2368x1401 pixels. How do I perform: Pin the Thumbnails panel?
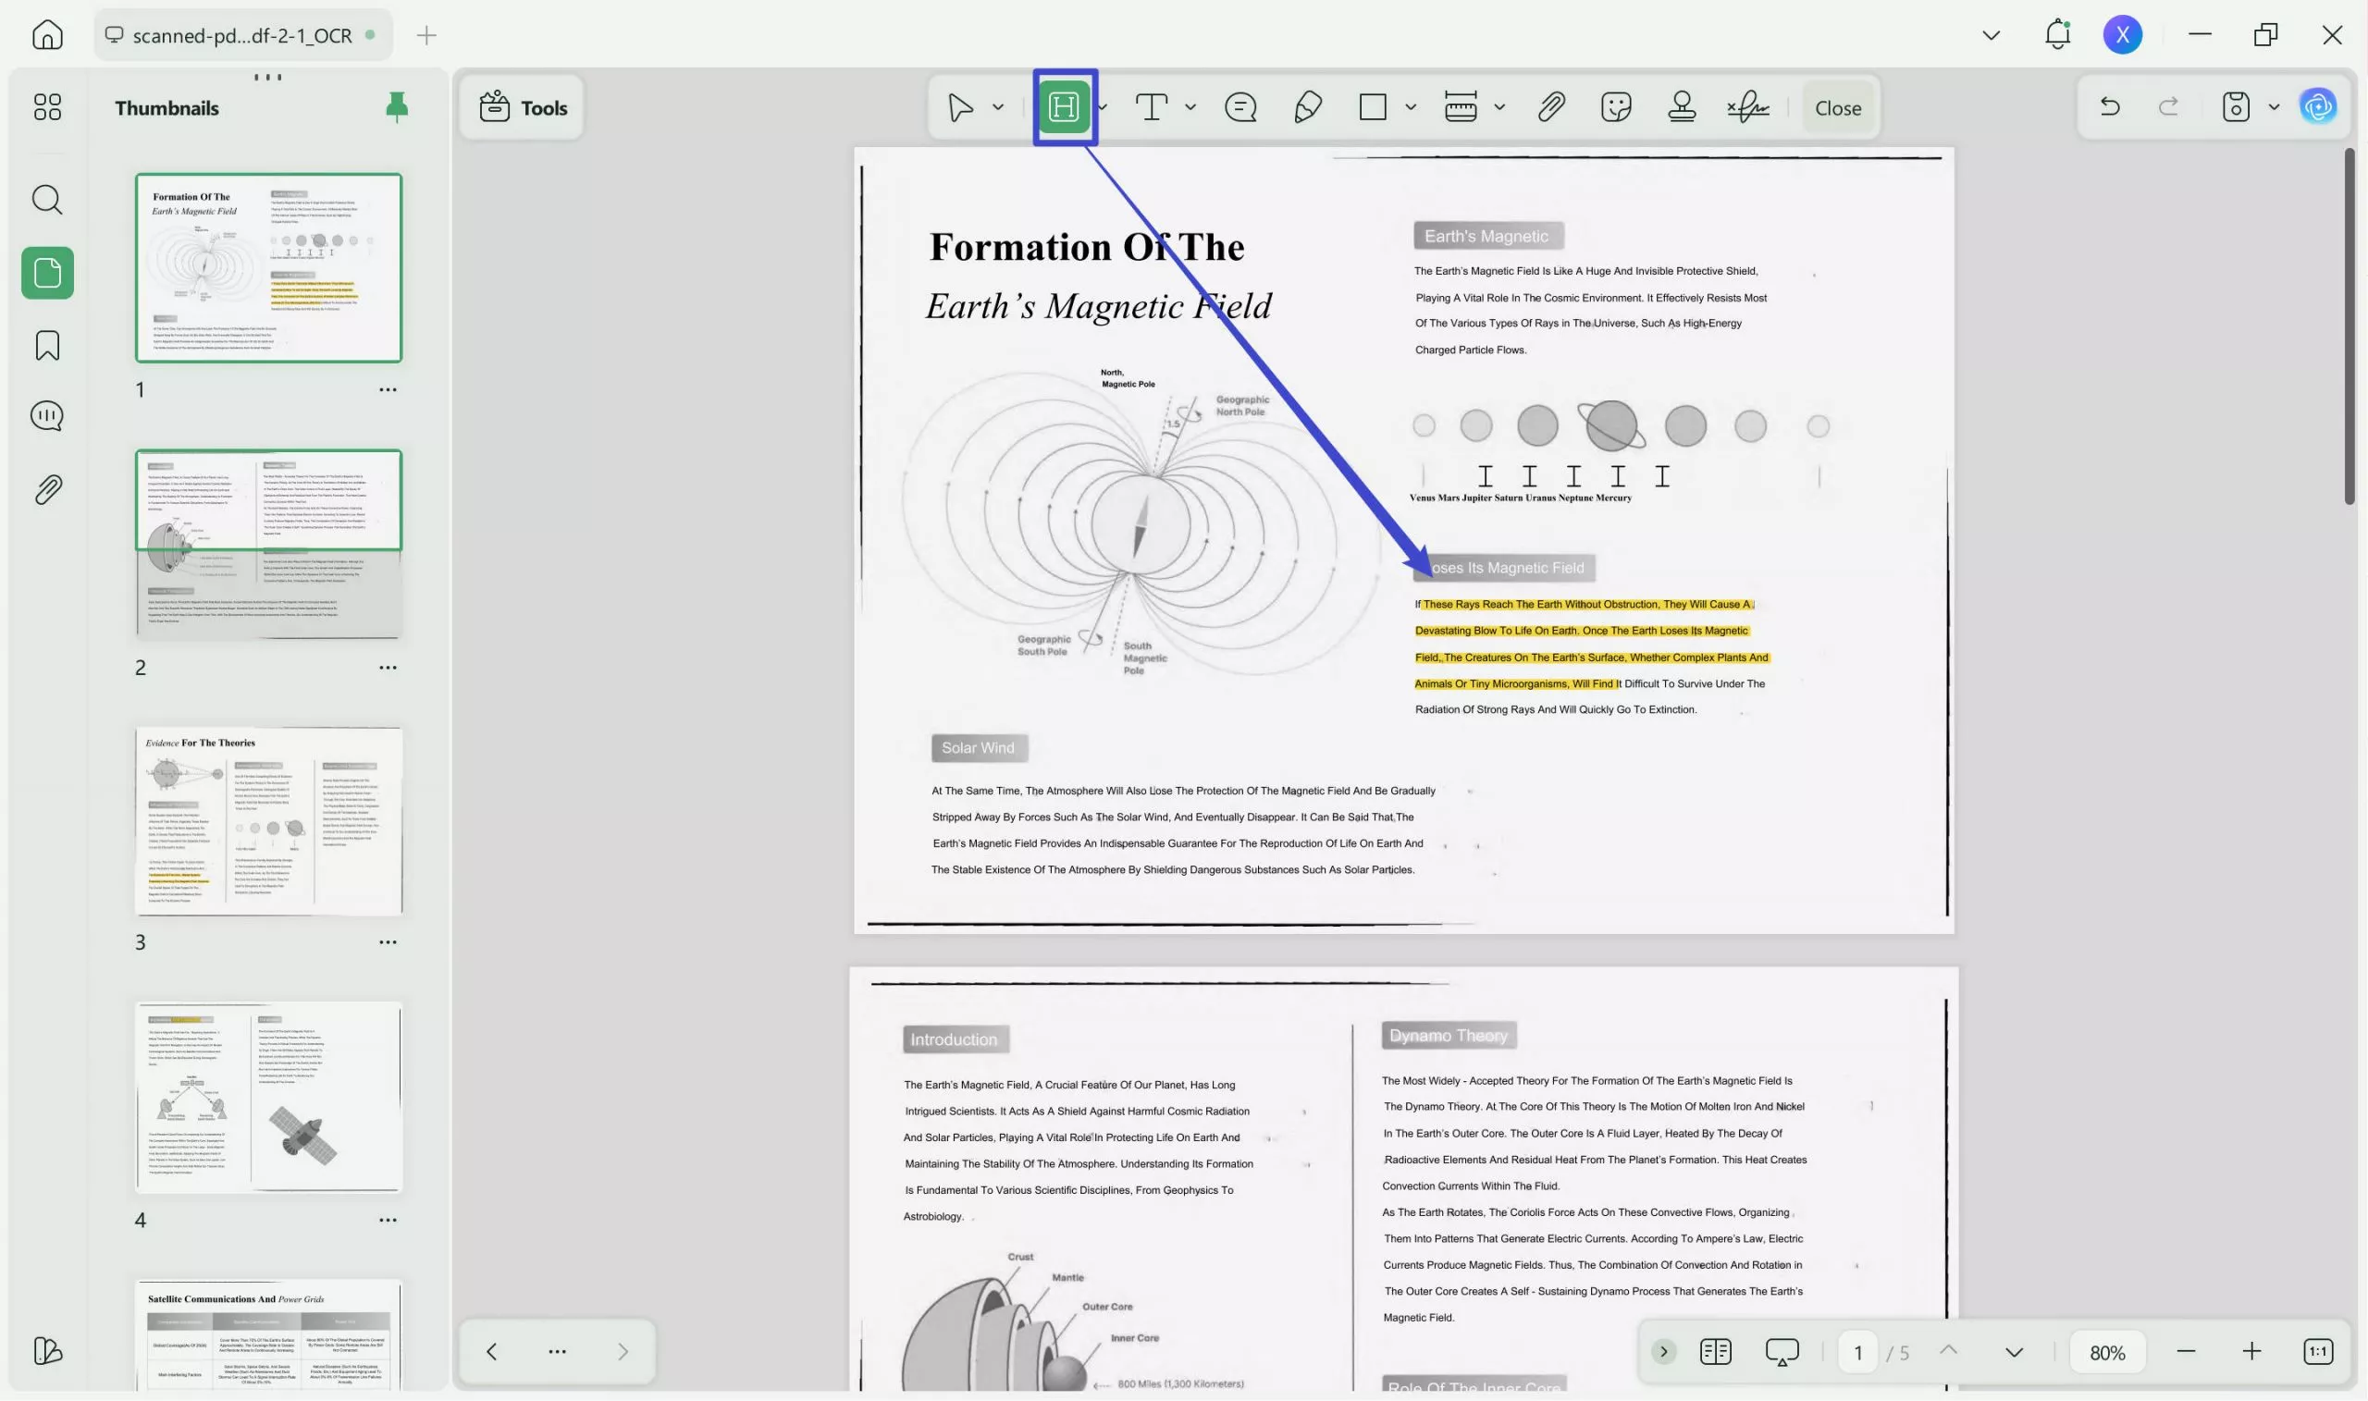tap(396, 106)
